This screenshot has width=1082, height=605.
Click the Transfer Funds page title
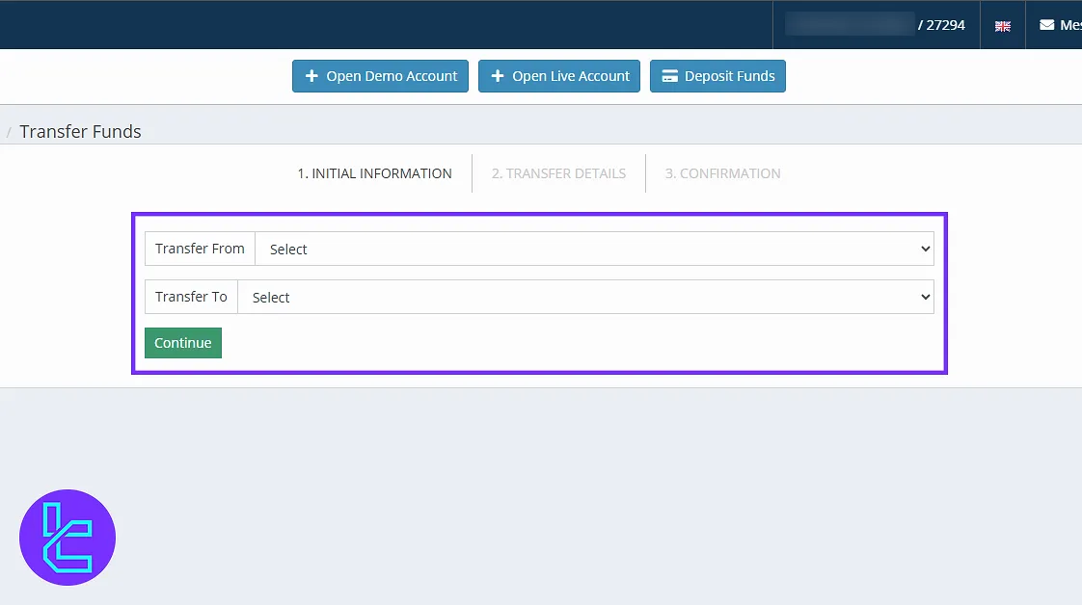tap(80, 132)
